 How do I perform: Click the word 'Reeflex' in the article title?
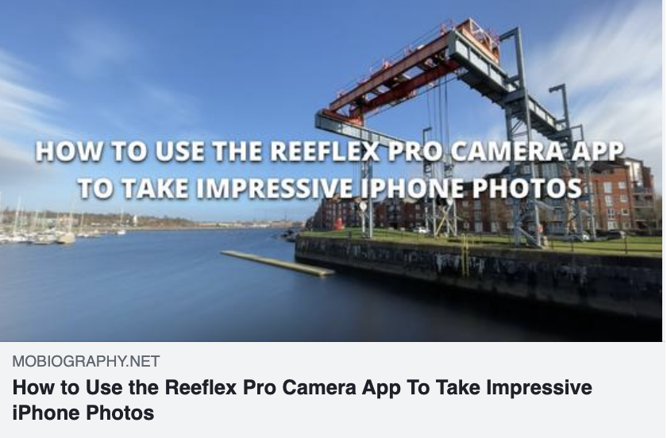(200, 387)
